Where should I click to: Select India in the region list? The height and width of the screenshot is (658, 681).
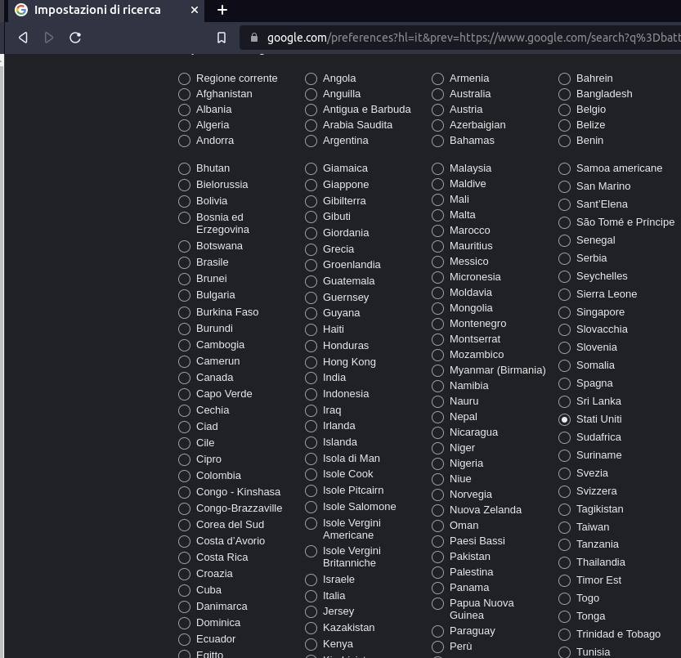coord(311,378)
